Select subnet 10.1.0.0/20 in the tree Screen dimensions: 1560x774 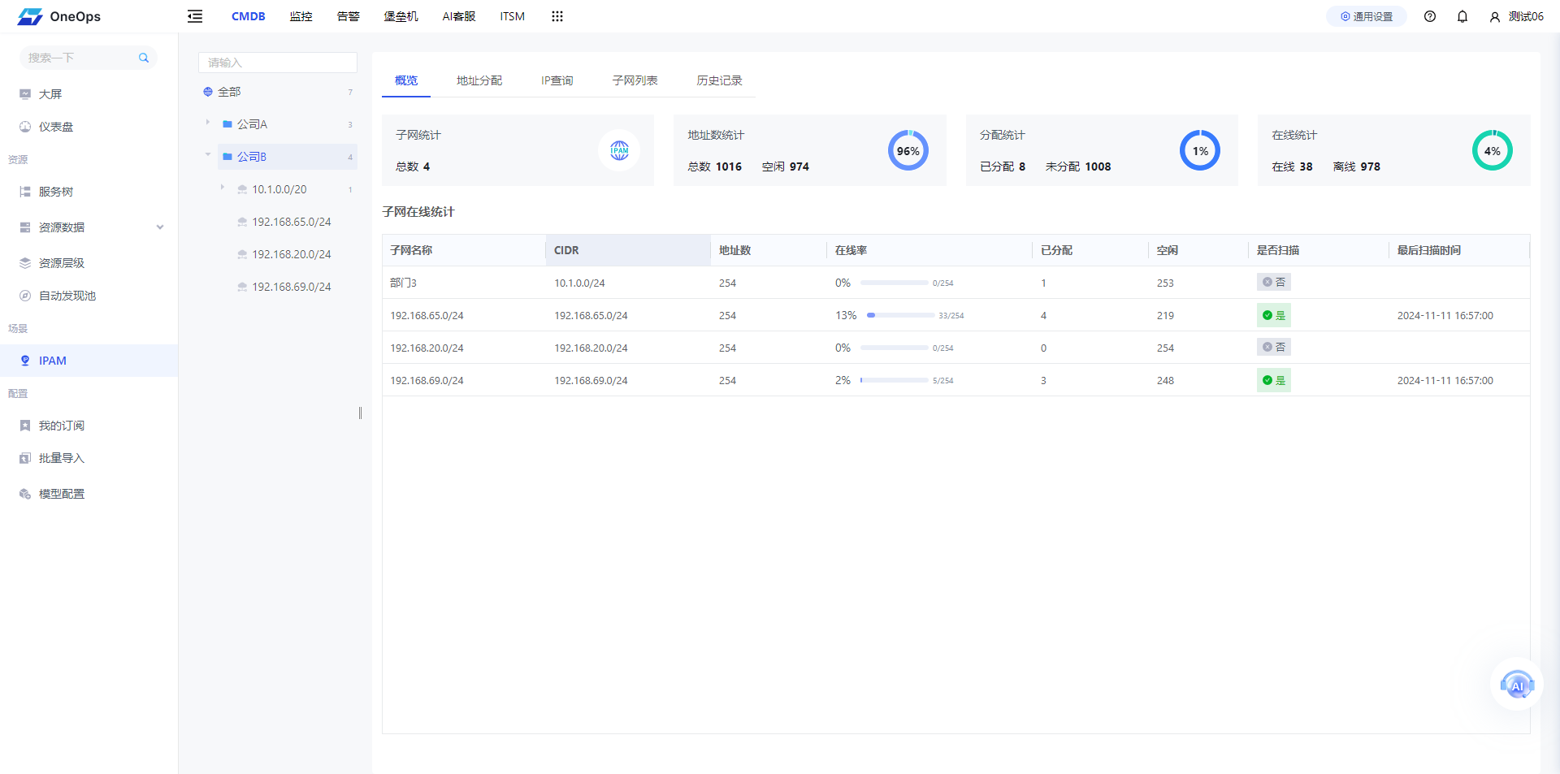pos(279,189)
